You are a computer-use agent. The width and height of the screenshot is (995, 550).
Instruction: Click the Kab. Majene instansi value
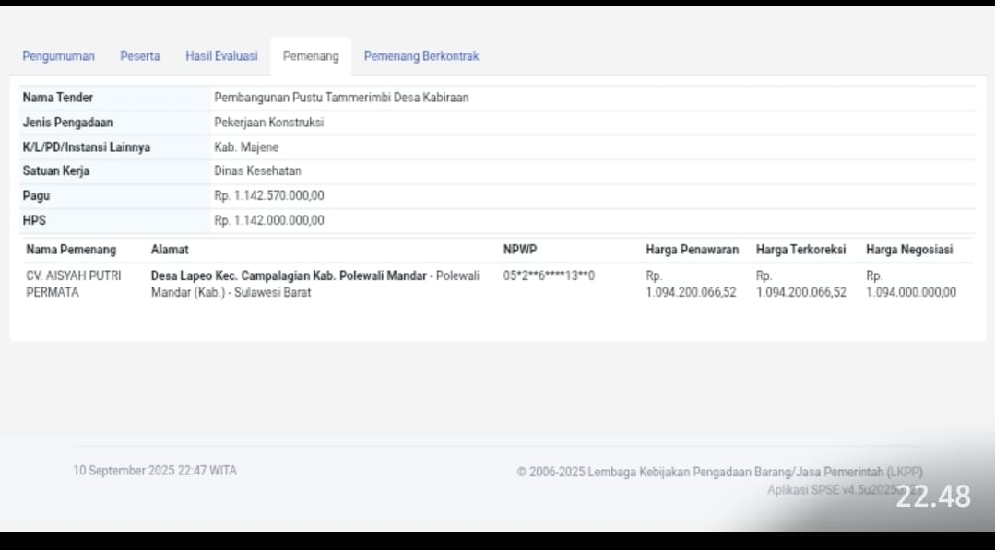(246, 147)
